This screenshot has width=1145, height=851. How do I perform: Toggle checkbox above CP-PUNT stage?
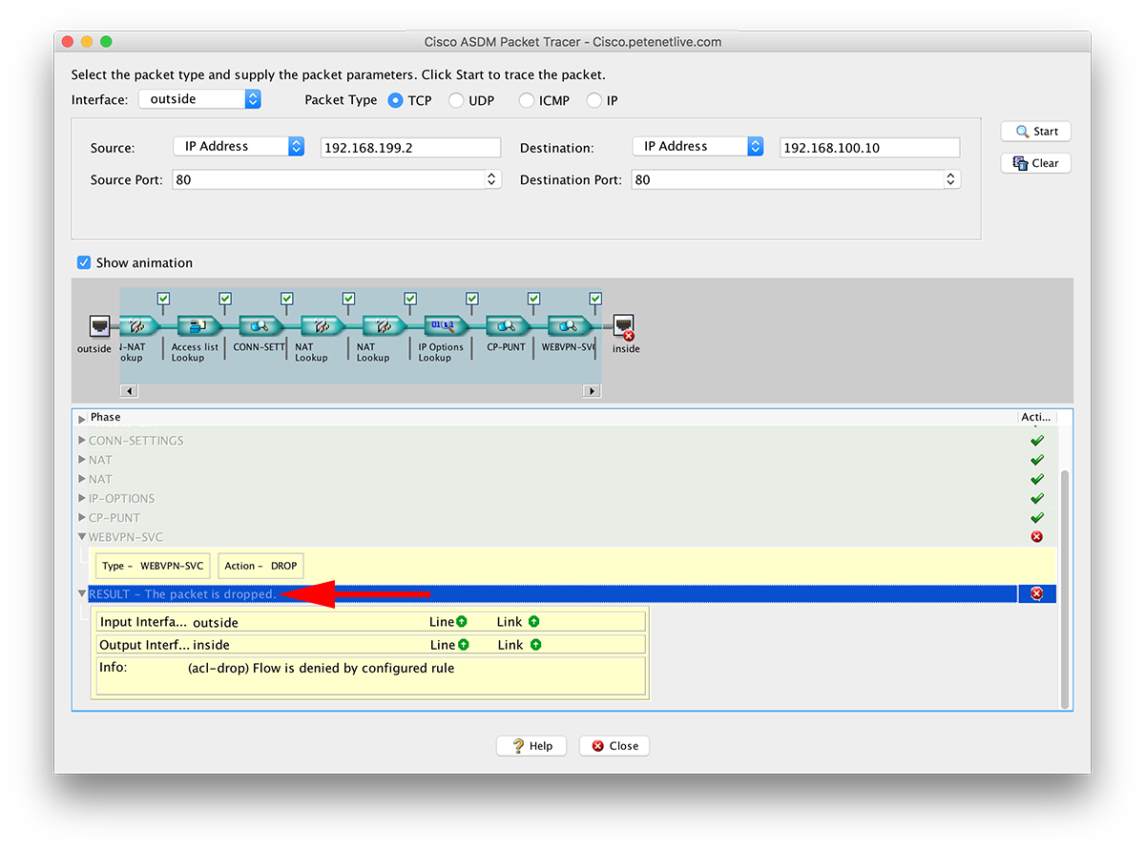click(x=533, y=299)
